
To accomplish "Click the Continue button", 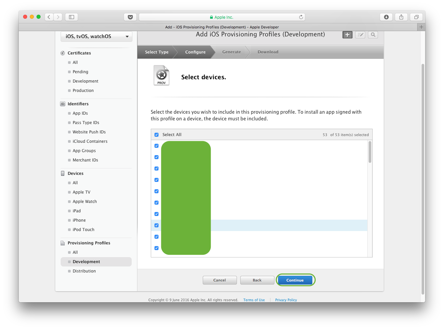I will point(295,280).
